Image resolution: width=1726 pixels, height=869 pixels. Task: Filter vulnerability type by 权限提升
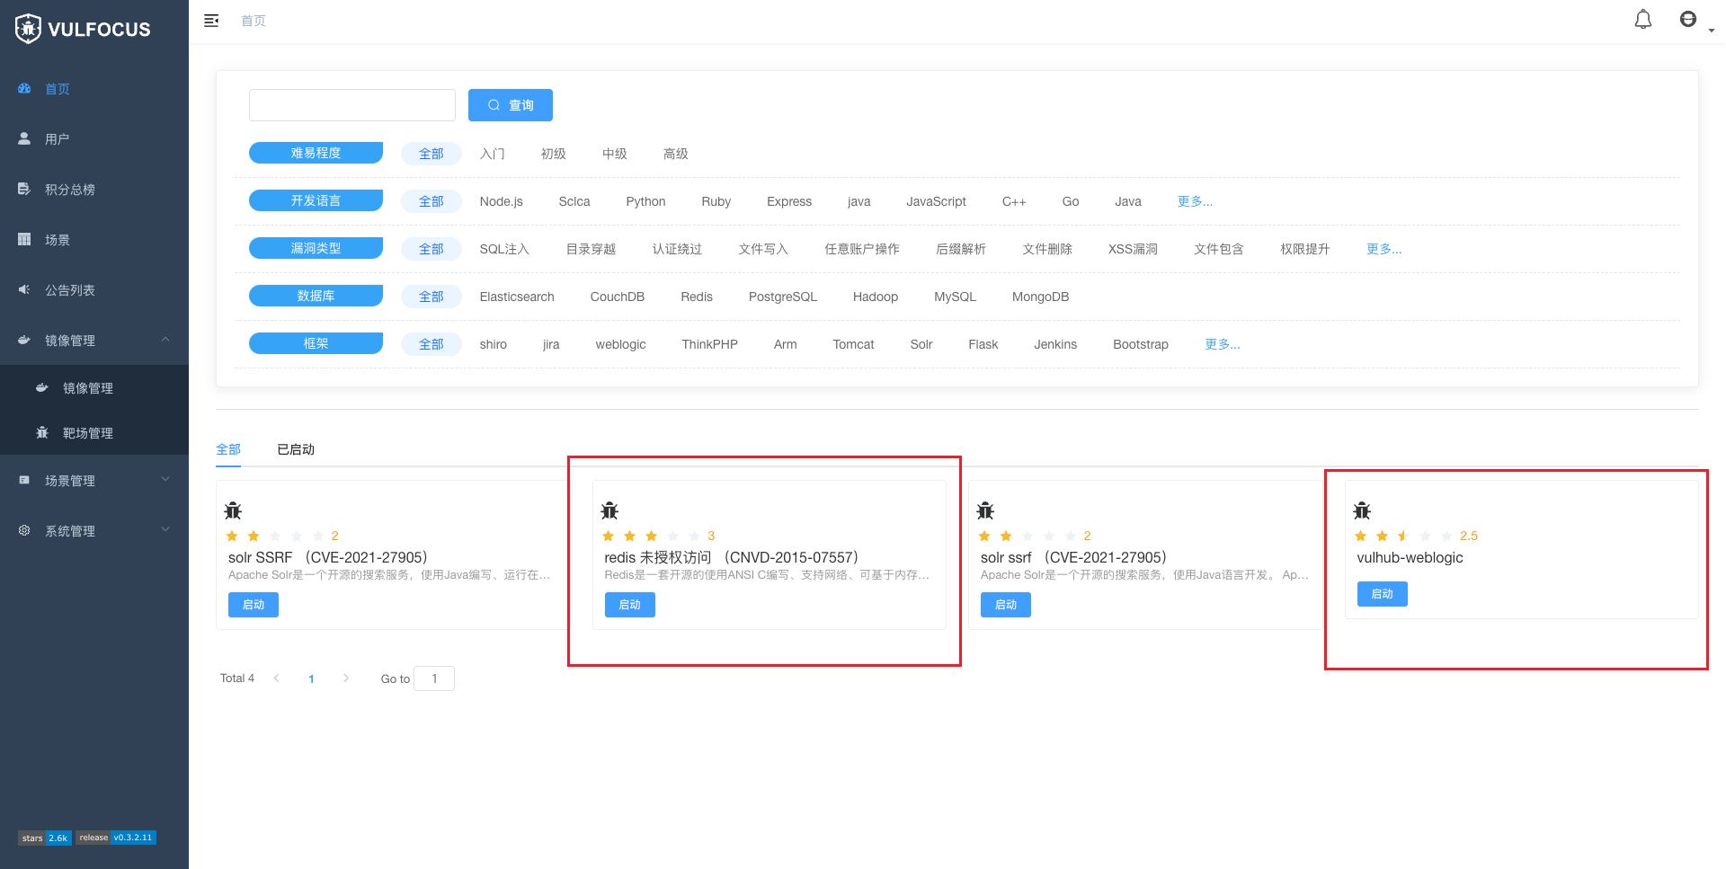(1304, 249)
